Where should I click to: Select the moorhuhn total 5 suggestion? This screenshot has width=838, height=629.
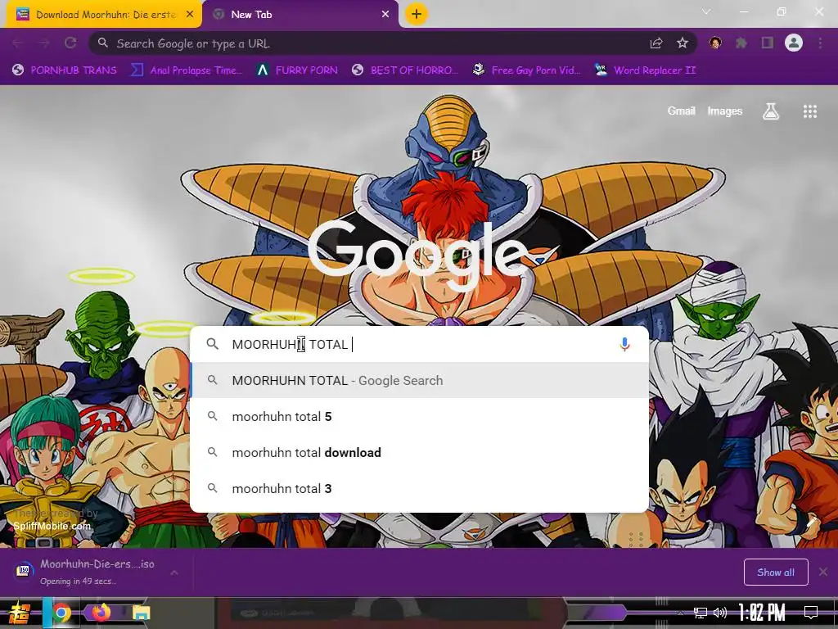click(x=420, y=416)
